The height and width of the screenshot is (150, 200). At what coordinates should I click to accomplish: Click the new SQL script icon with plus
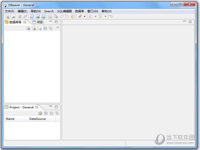pyautogui.click(x=43, y=16)
